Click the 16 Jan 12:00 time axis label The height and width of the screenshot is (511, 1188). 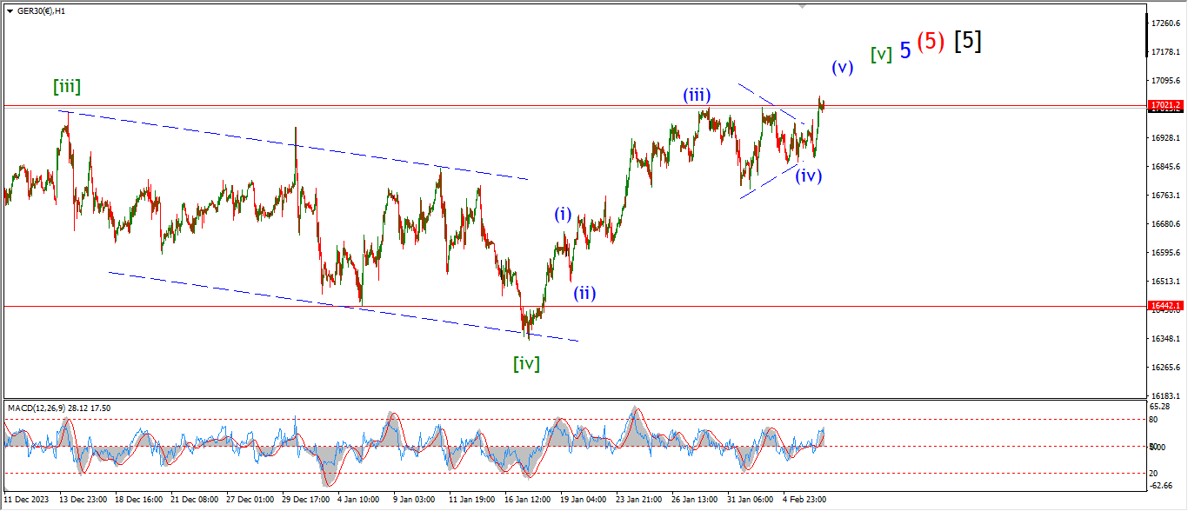coord(529,501)
